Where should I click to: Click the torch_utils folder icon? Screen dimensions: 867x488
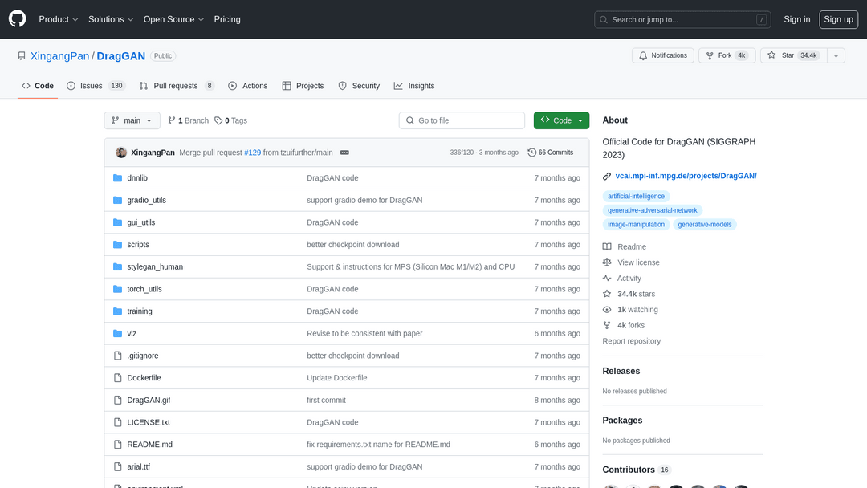(117, 289)
